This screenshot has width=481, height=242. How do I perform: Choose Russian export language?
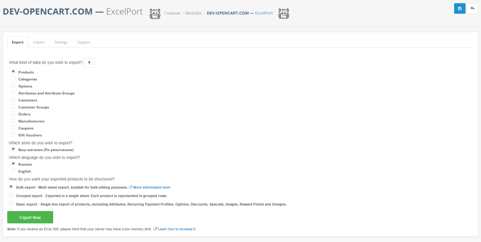coord(13,164)
